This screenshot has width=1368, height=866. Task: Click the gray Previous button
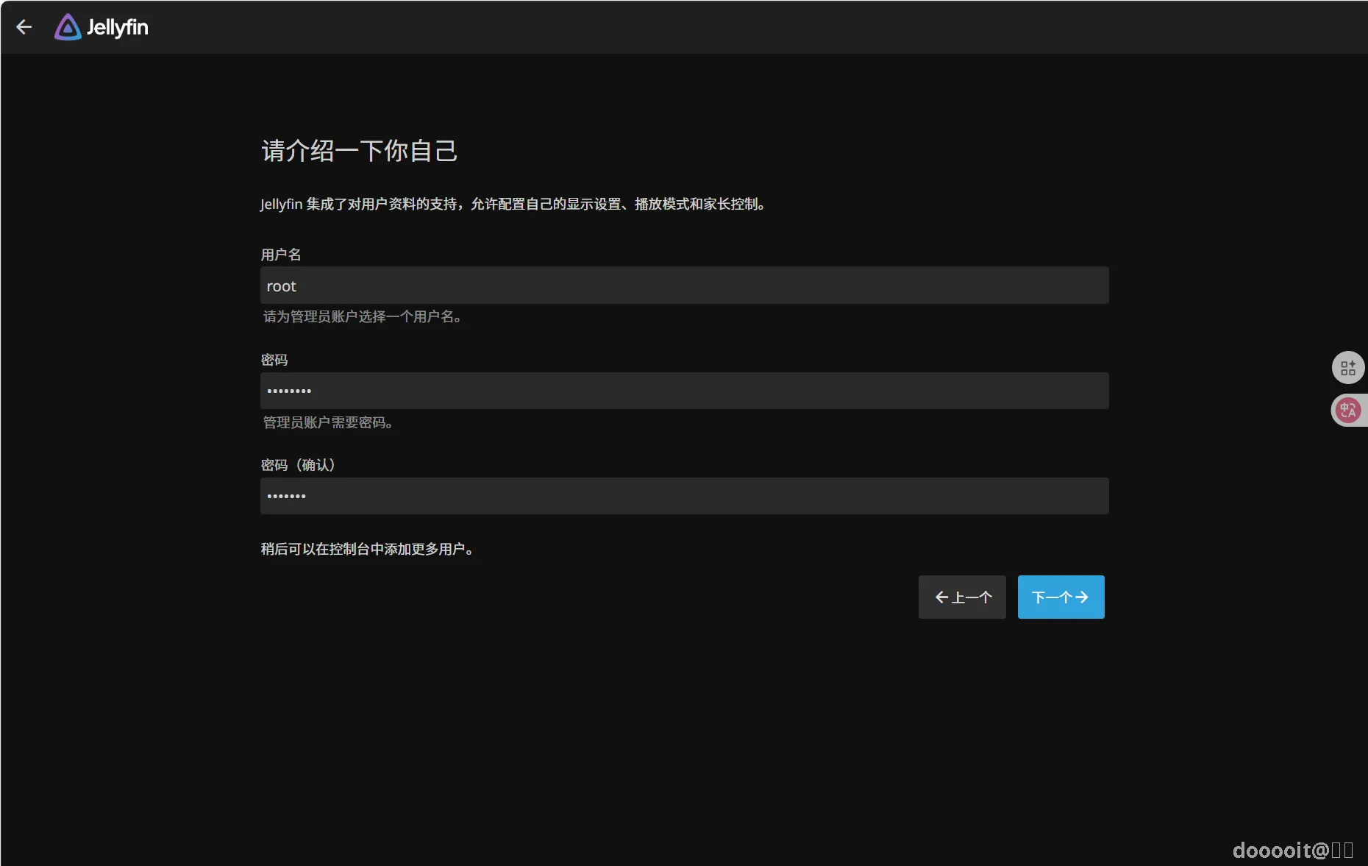(961, 597)
